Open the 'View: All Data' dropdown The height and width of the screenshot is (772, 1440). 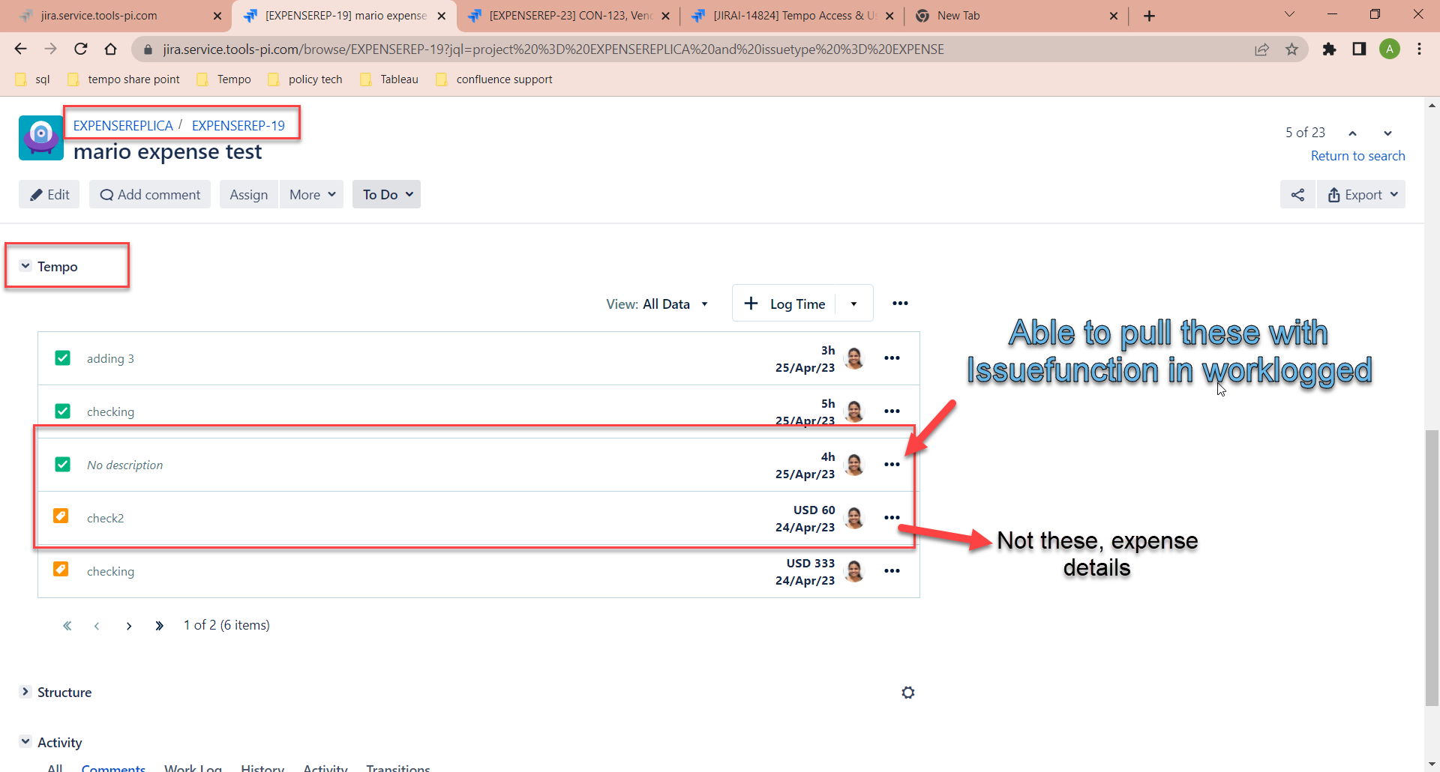tap(657, 304)
